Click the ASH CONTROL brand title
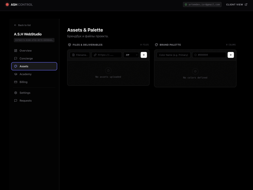 point(22,5)
